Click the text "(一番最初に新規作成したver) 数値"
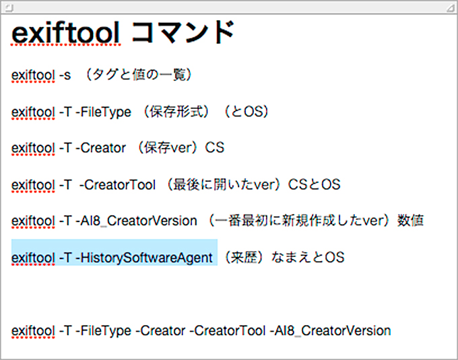Image resolution: width=458 pixels, height=360 pixels. coord(316,221)
